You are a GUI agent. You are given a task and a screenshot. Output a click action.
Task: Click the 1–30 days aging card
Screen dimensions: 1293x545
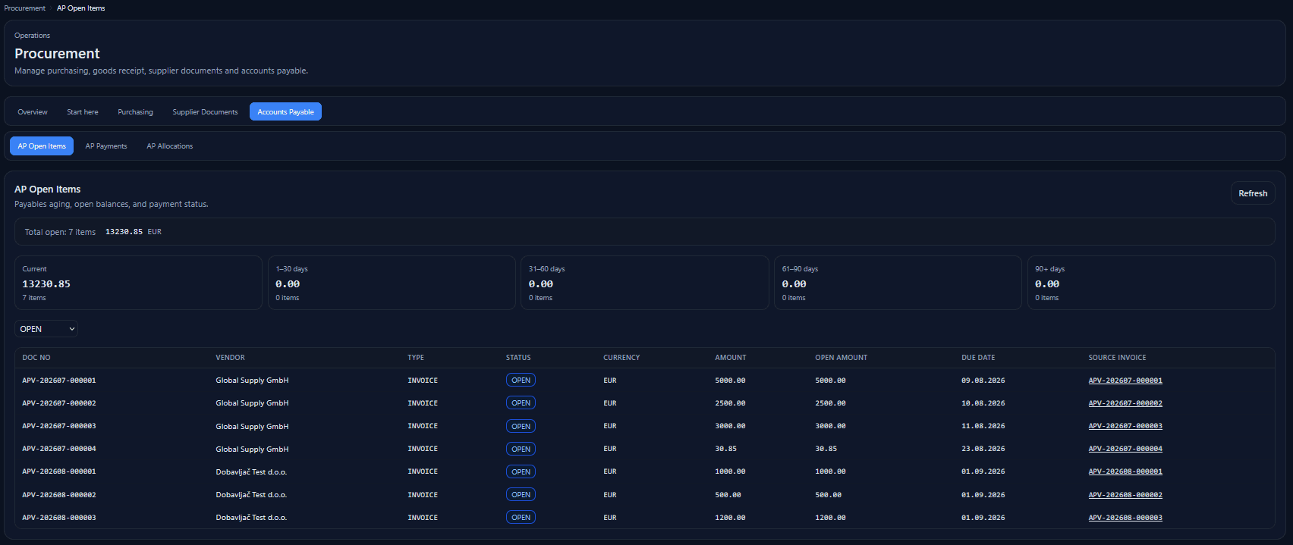[x=392, y=283]
